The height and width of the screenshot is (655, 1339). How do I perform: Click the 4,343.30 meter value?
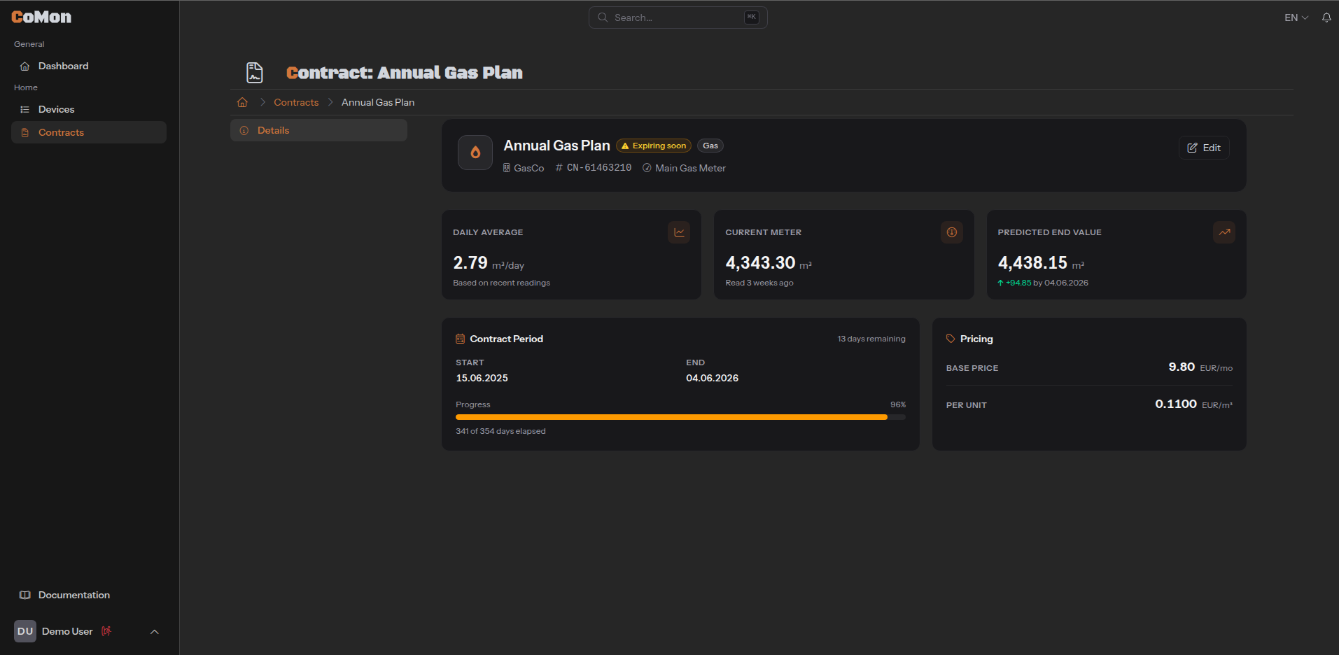coord(760,262)
